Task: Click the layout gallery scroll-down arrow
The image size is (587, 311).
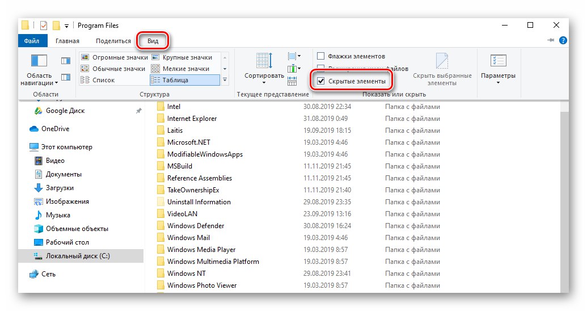Action: tap(225, 69)
